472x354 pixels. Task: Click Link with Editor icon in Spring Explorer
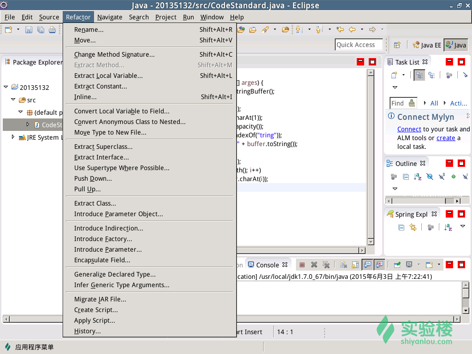click(413, 227)
